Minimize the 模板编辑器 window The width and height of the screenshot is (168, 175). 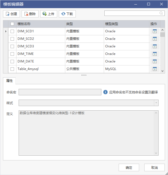click(x=136, y=4)
